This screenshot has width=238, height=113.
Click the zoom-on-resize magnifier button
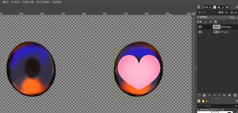click(194, 14)
